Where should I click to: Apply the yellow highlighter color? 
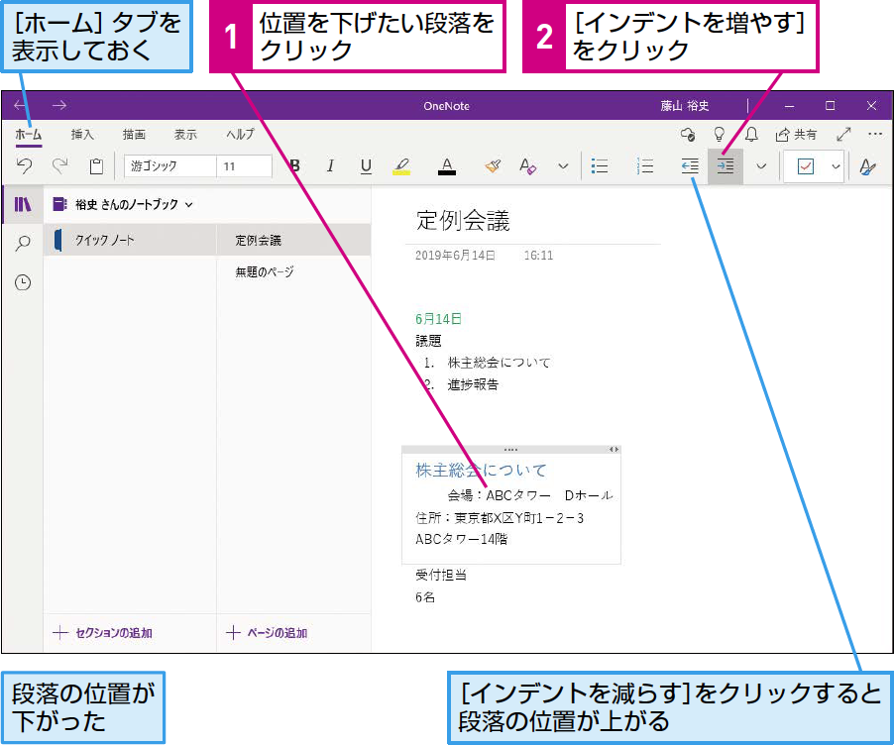[x=401, y=165]
